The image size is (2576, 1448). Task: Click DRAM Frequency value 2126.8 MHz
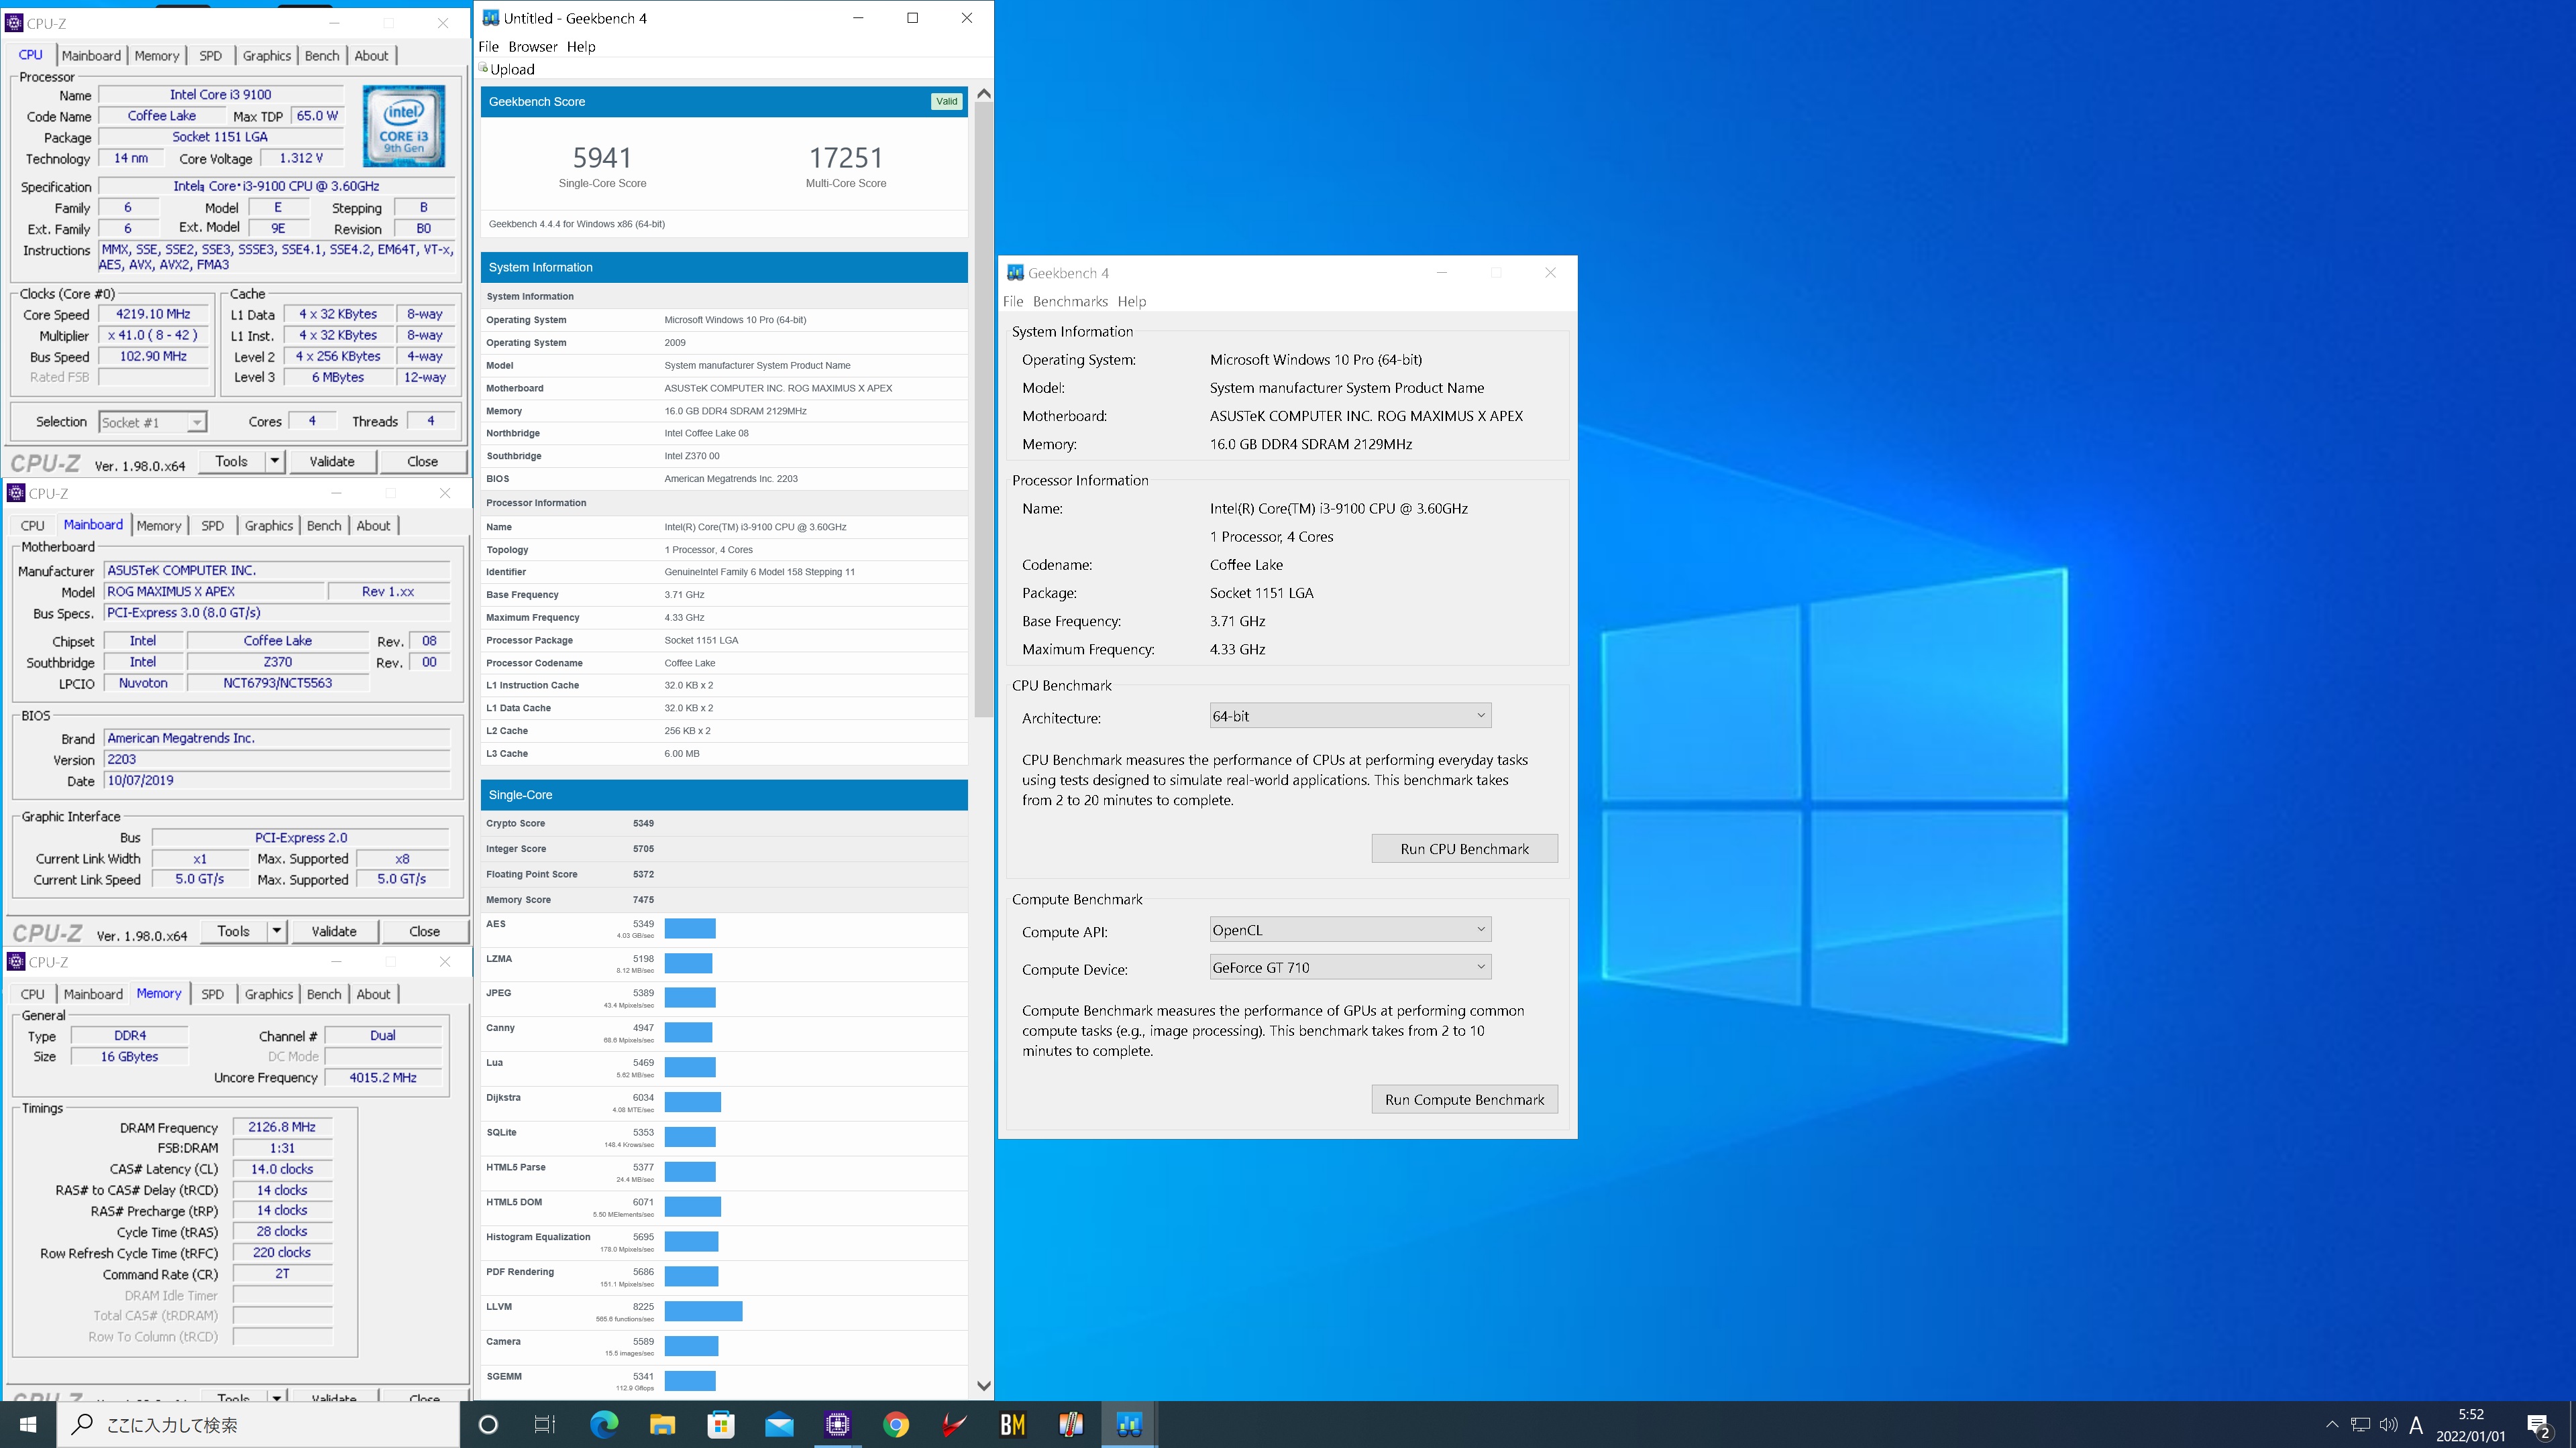coord(282,1127)
